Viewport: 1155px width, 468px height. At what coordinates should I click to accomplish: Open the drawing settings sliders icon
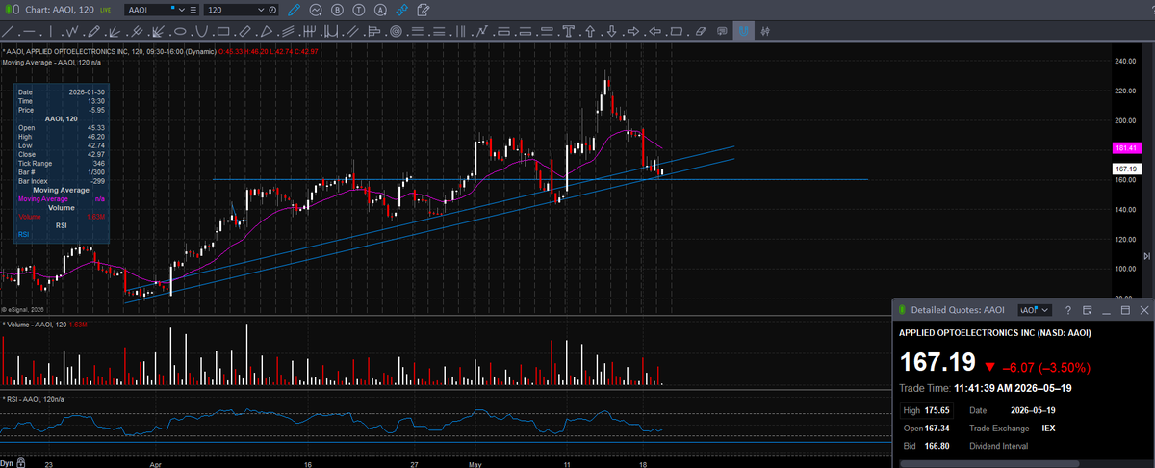coord(765,32)
